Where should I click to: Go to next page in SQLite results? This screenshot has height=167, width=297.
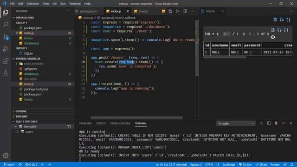244,34
